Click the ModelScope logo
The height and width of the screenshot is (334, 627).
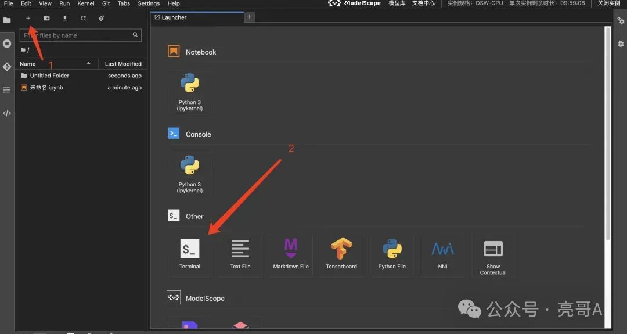[x=354, y=3]
